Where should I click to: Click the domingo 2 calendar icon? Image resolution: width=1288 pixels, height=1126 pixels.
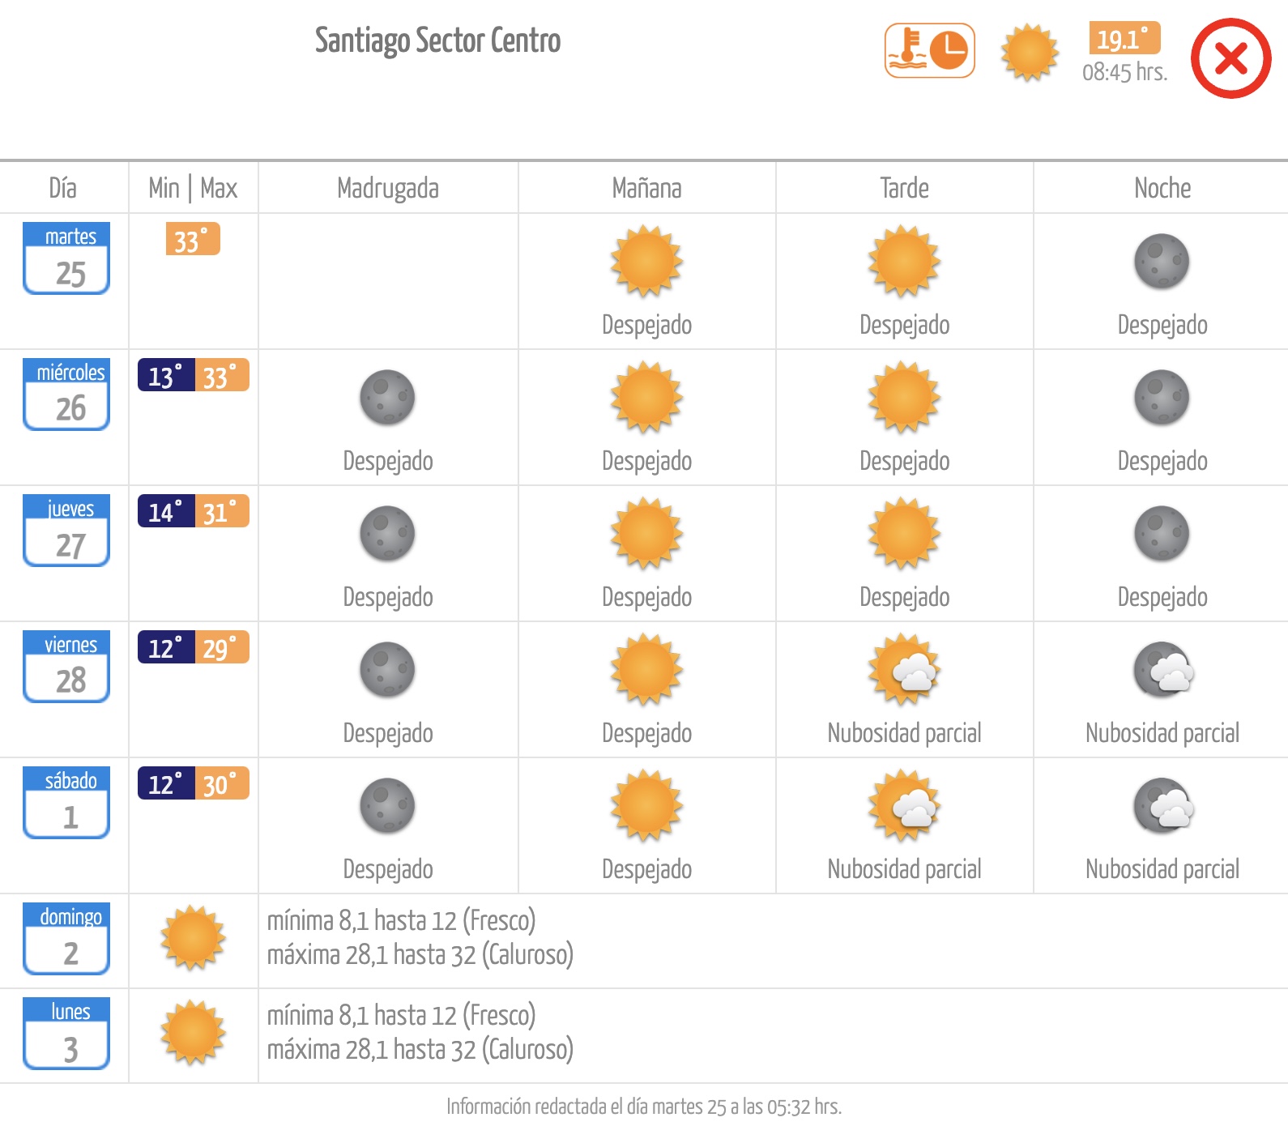click(x=66, y=938)
